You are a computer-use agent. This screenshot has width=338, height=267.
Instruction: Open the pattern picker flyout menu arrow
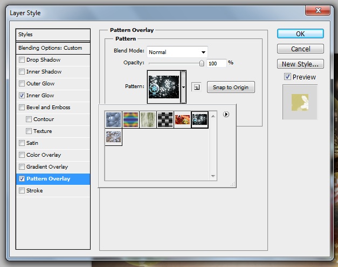coord(226,114)
